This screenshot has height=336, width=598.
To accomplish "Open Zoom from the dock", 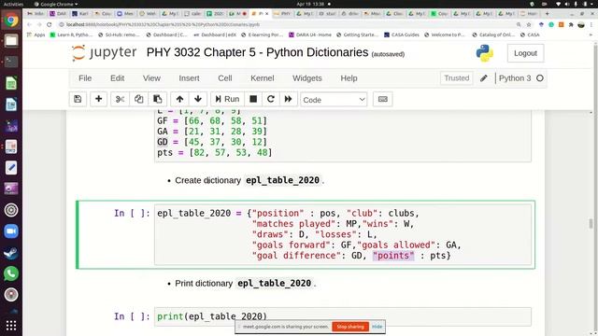I will point(11,231).
